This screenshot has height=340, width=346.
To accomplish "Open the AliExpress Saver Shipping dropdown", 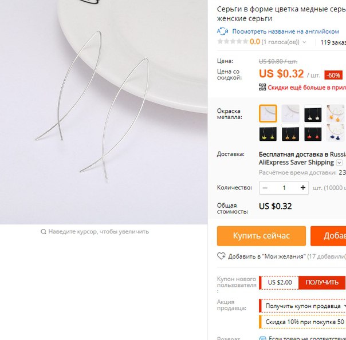I will [x=339, y=163].
